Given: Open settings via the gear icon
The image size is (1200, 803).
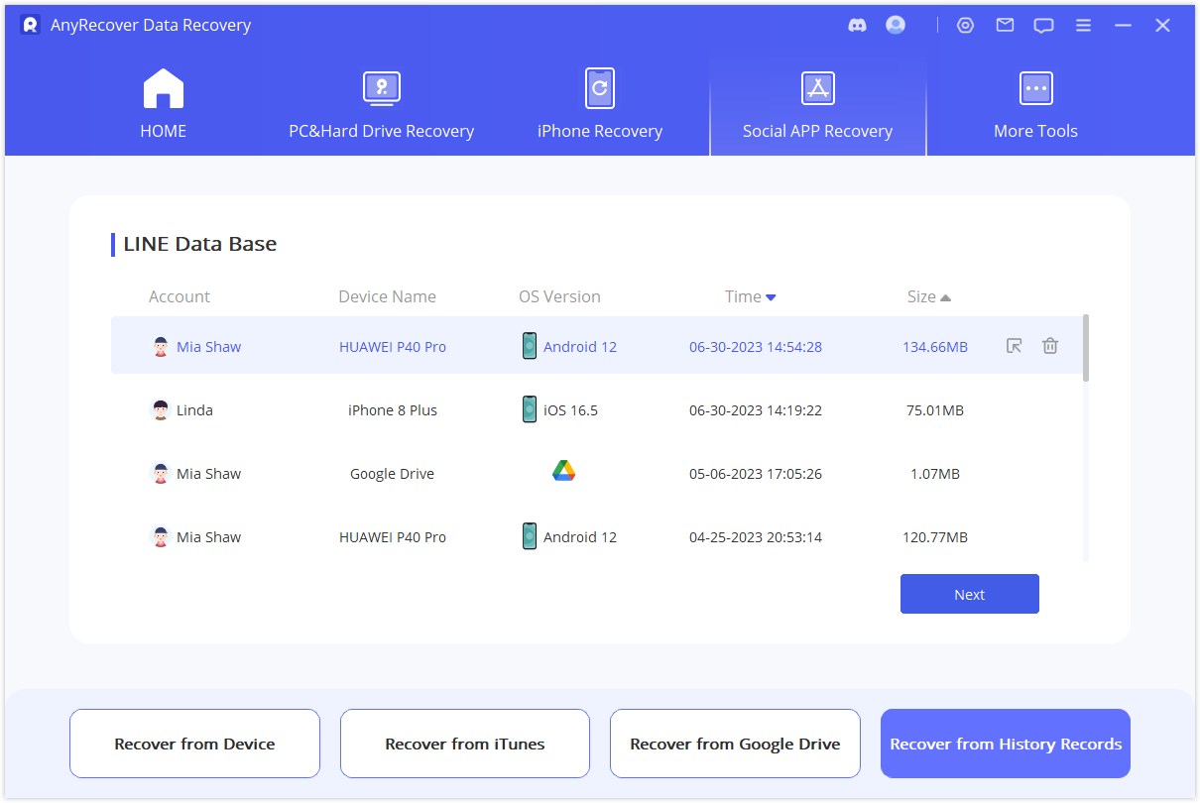Looking at the screenshot, I should click(966, 25).
